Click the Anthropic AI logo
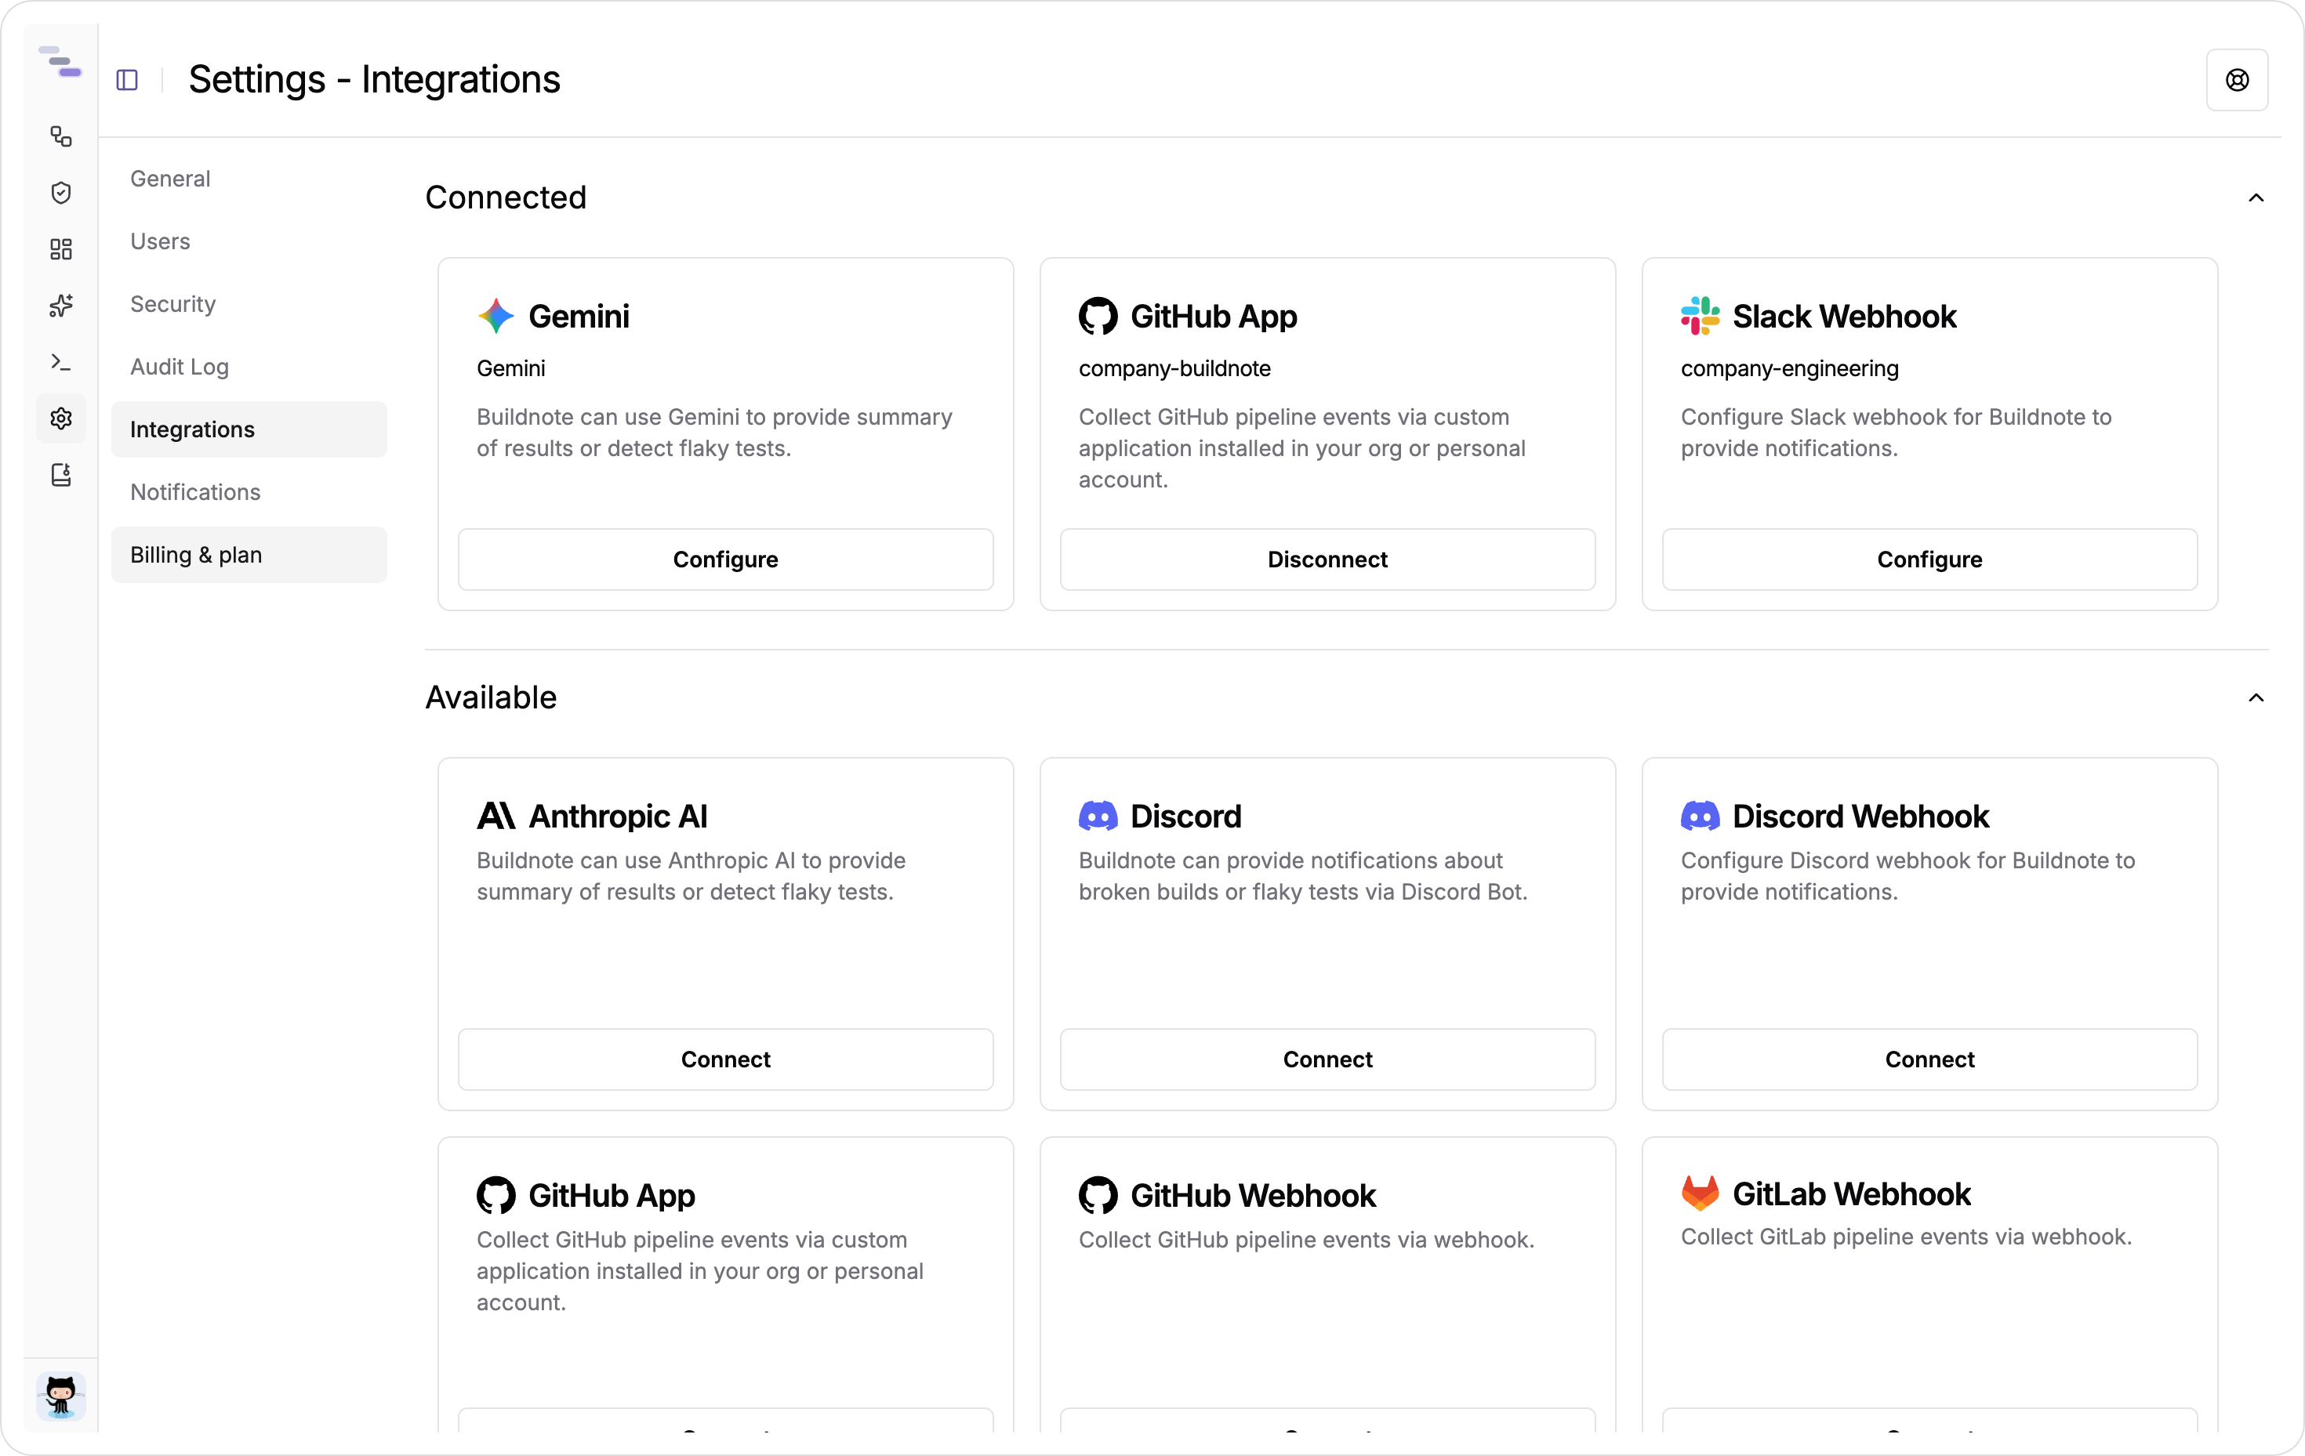This screenshot has height=1456, width=2305. (x=495, y=816)
